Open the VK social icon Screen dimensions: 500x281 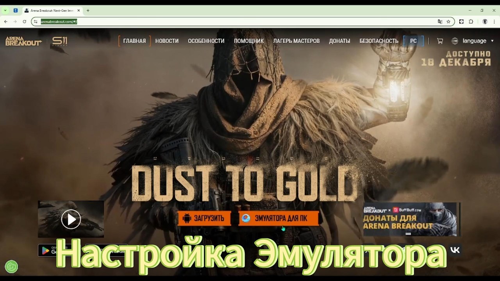point(455,250)
